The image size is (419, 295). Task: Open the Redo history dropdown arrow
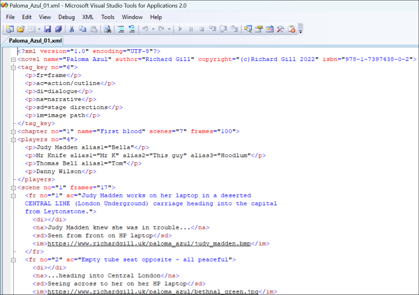click(169, 29)
